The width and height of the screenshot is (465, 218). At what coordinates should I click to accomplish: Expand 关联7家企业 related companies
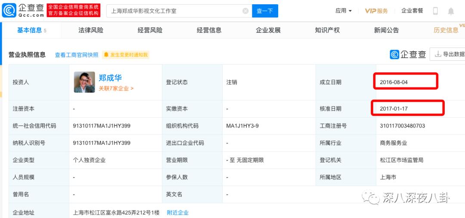(x=116, y=88)
